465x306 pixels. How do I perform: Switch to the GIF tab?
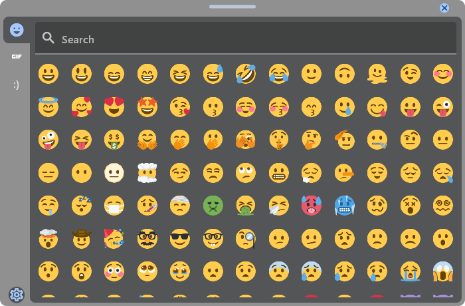point(17,57)
